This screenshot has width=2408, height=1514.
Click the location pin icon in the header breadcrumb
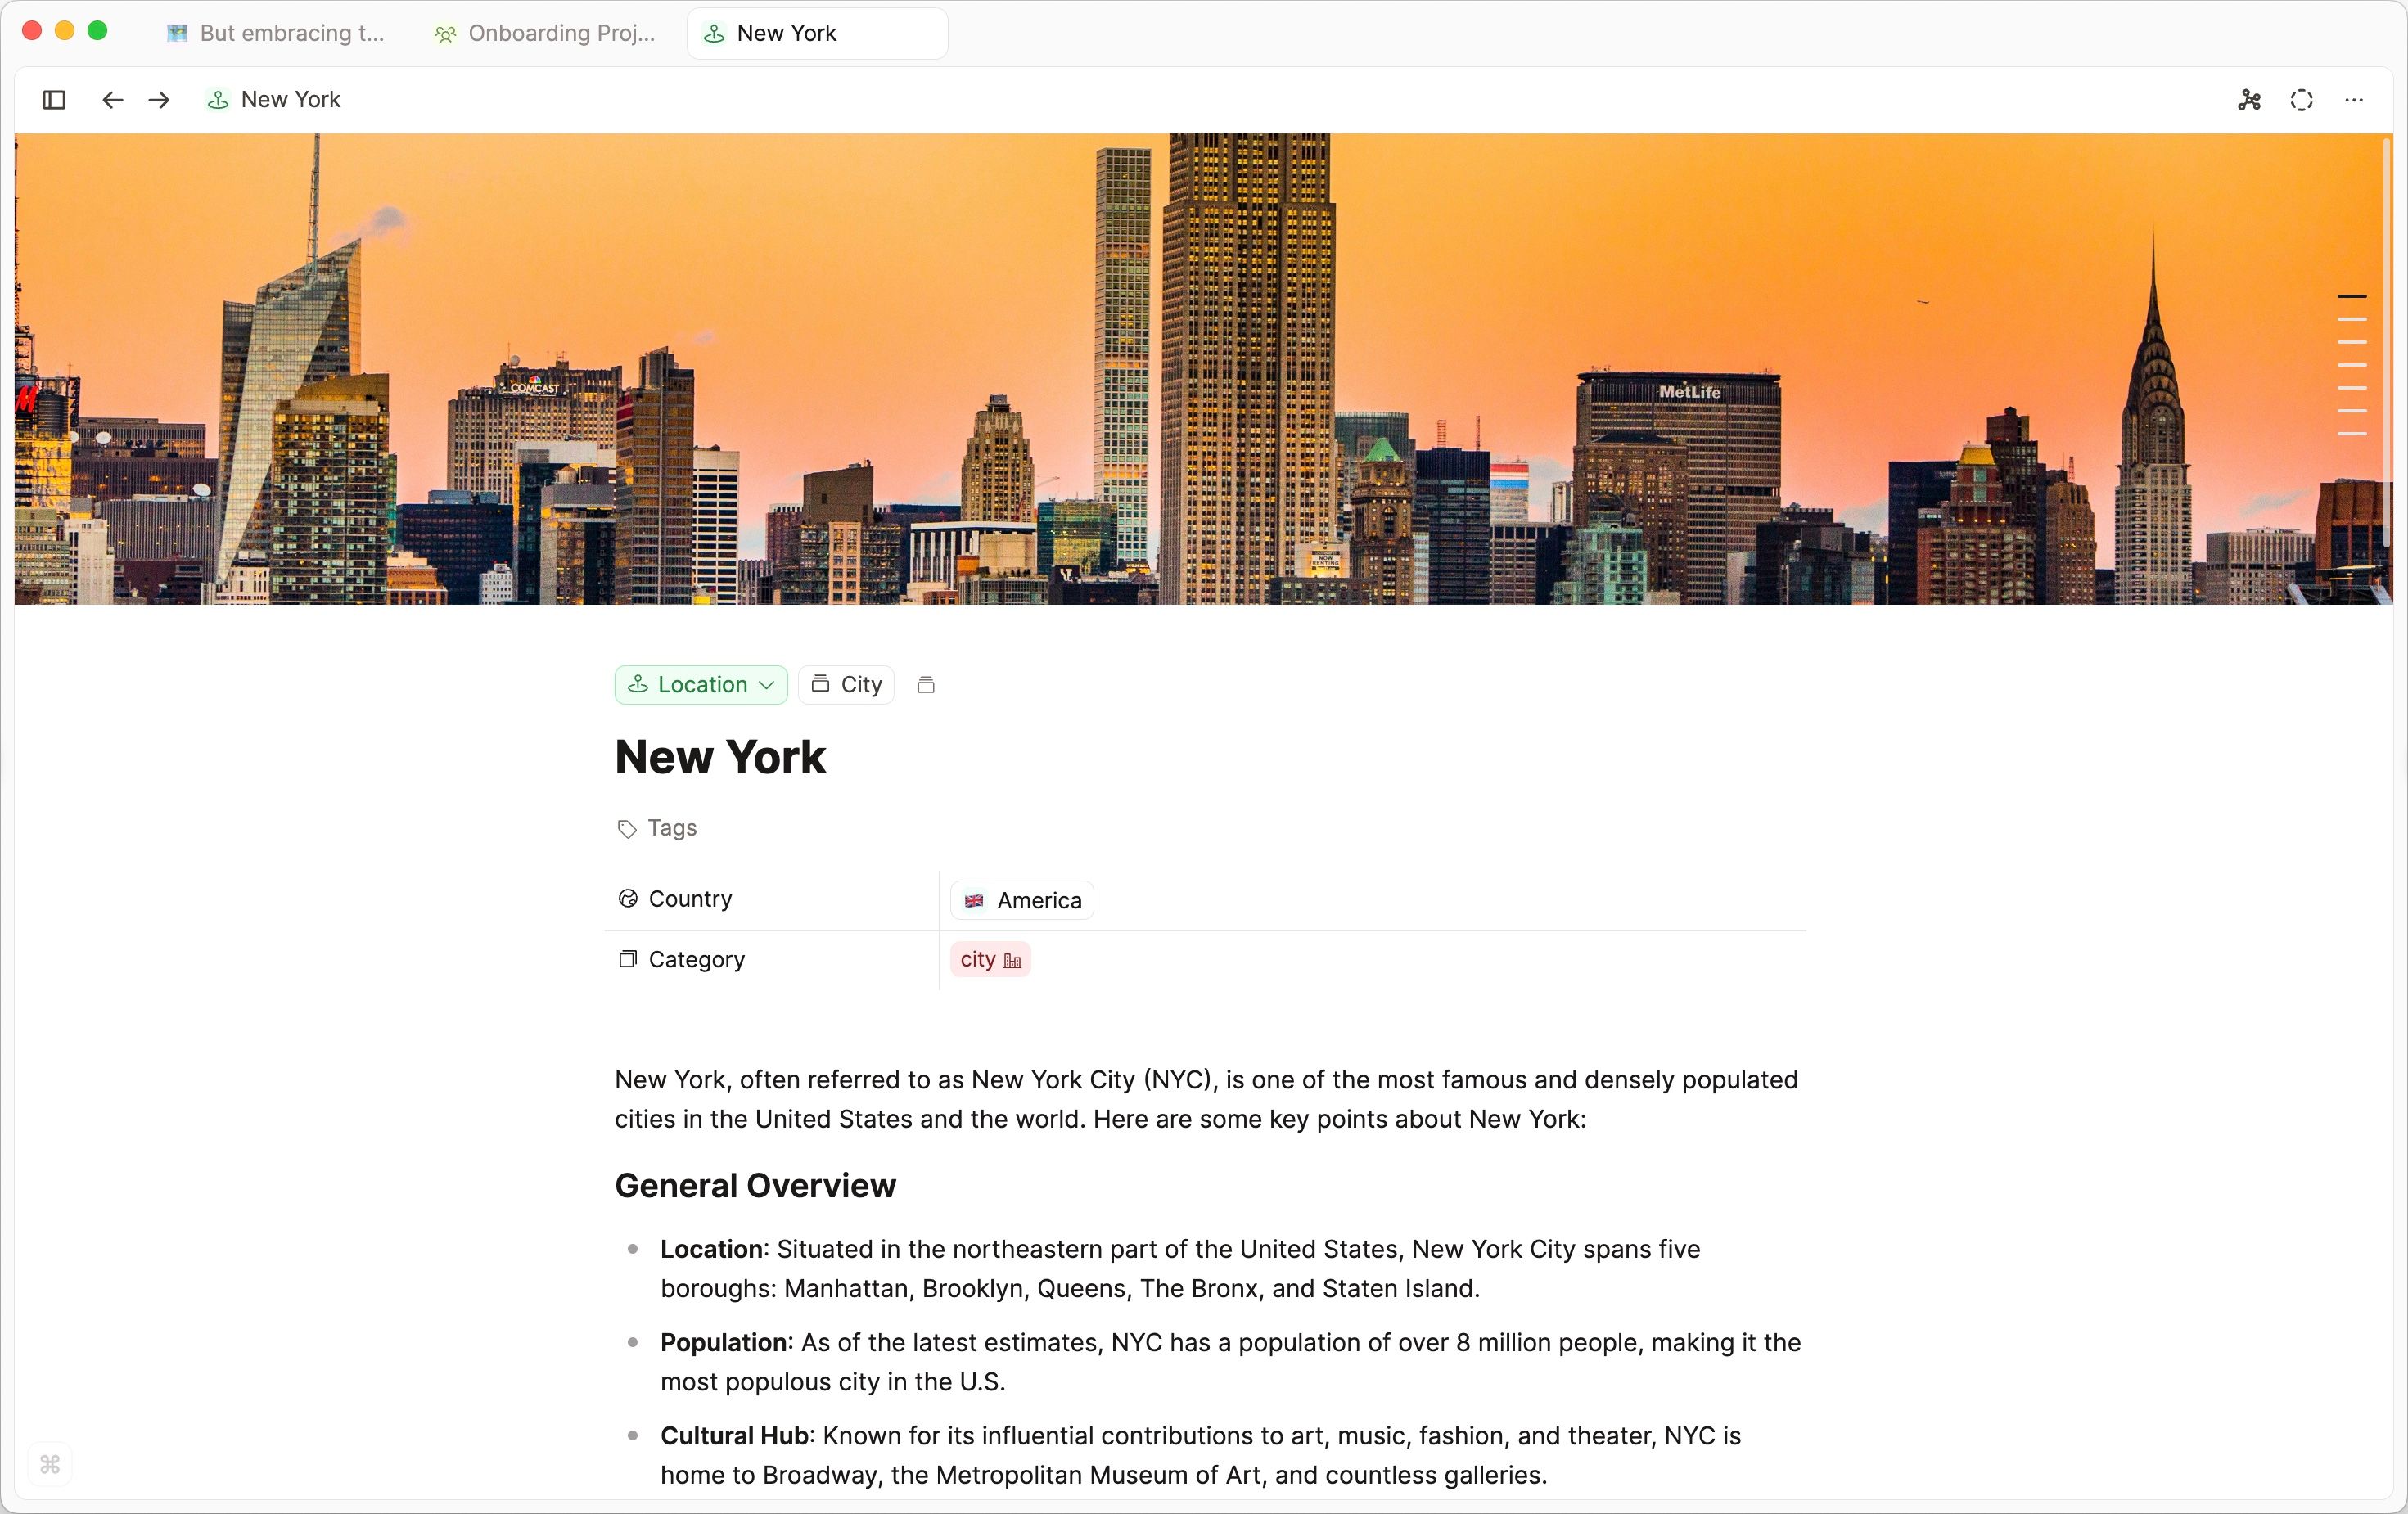217,100
